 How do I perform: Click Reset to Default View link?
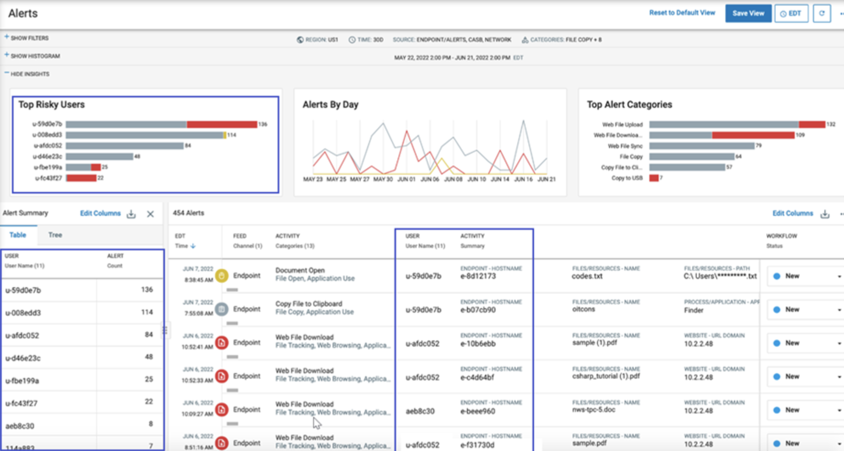(682, 13)
